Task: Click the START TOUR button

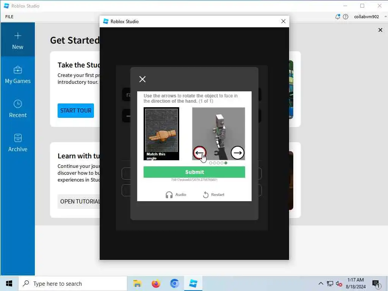Action: pos(76,111)
